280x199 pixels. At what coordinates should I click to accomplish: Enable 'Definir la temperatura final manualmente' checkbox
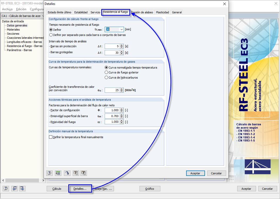[x=51, y=137]
